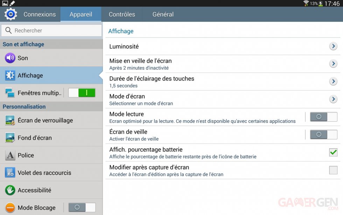Open Écran de verrouillage icon
This screenshot has height=215, width=343.
tap(10, 120)
